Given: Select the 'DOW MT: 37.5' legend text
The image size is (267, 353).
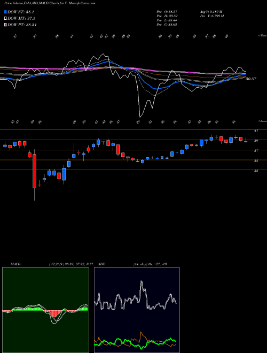Looking at the screenshot, I should tap(21, 19).
